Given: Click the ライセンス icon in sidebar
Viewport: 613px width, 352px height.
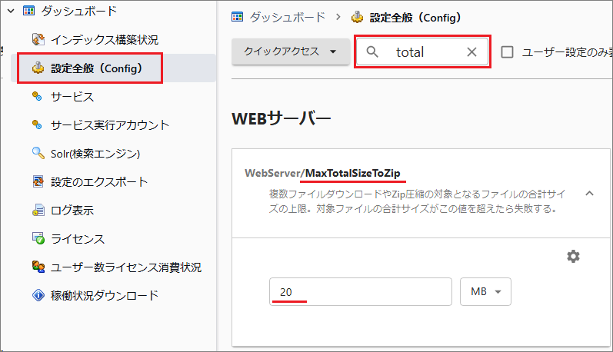Looking at the screenshot, I should click(38, 239).
